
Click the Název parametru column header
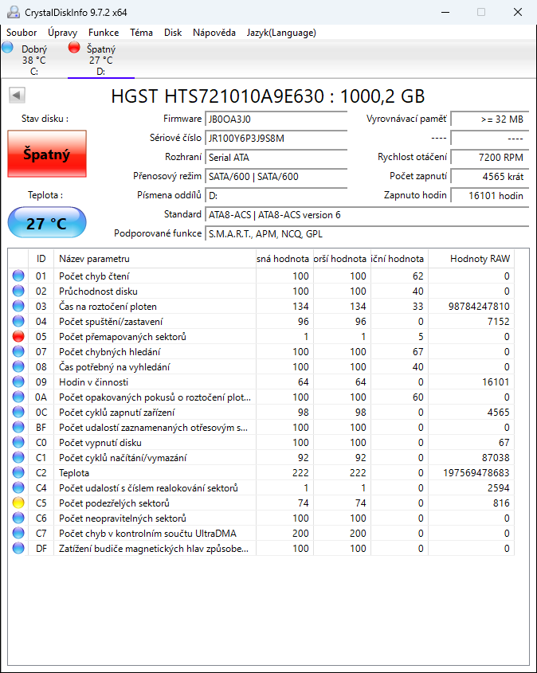point(155,259)
